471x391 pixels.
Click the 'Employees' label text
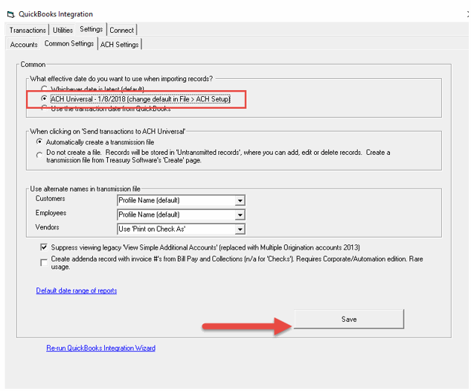tap(51, 213)
